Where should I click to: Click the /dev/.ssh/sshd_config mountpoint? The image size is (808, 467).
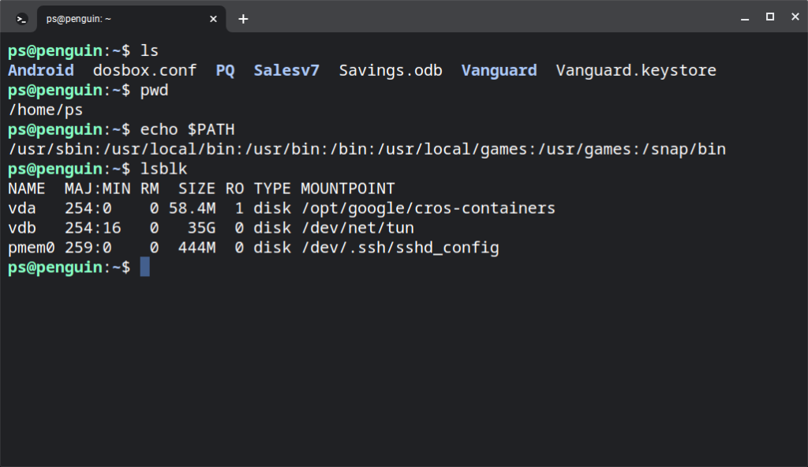(x=399, y=248)
